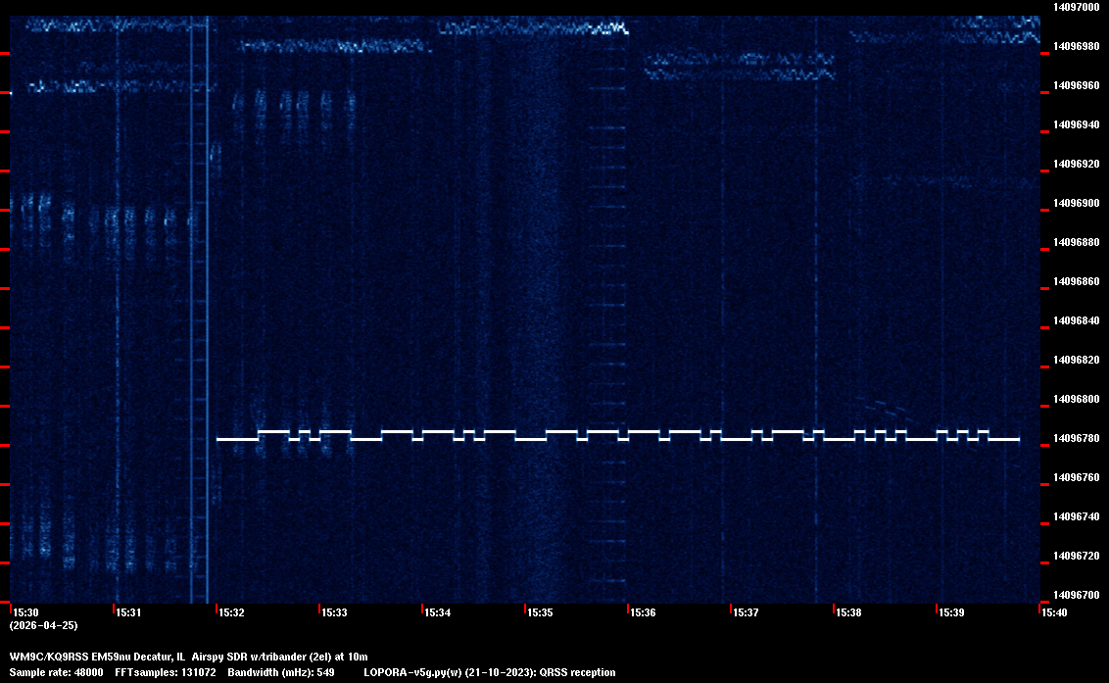
Task: Click the 15:35 time label
Action: [540, 612]
